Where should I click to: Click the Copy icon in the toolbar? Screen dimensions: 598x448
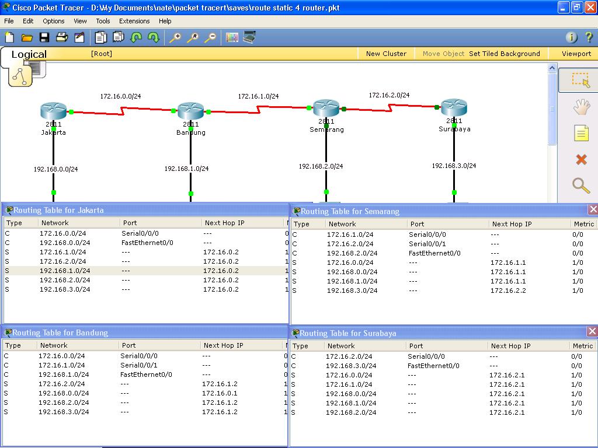click(x=100, y=37)
